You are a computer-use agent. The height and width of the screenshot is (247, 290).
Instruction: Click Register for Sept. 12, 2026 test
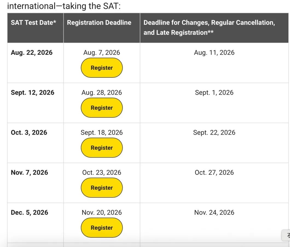point(102,107)
